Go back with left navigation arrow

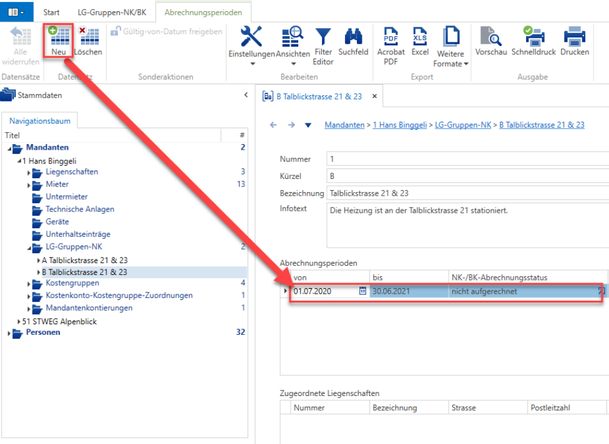(x=273, y=125)
